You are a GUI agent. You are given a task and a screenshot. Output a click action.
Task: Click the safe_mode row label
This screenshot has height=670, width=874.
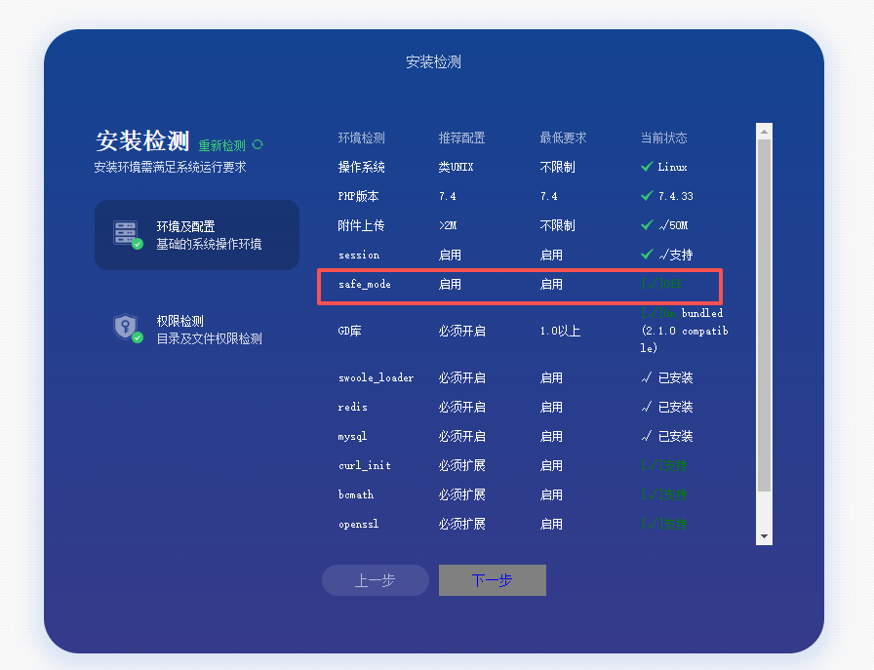tap(365, 284)
